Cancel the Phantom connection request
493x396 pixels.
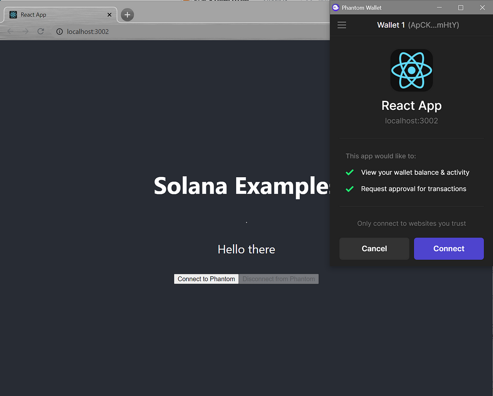pos(374,248)
